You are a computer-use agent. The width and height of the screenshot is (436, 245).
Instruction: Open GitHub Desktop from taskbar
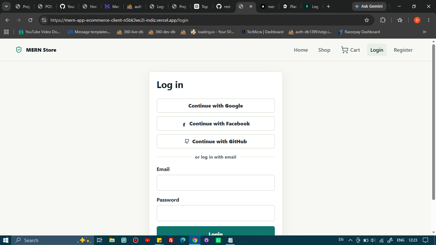pos(207,240)
